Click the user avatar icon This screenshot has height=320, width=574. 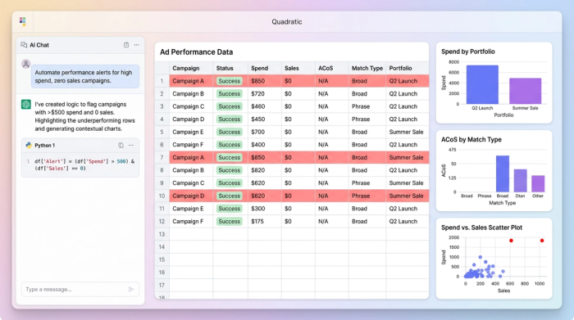click(26, 64)
